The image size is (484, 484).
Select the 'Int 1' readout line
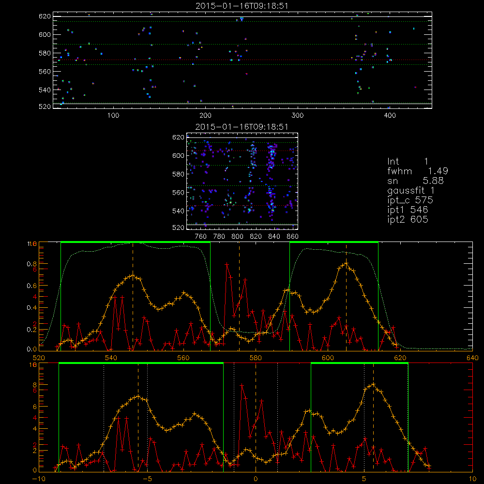(408, 162)
